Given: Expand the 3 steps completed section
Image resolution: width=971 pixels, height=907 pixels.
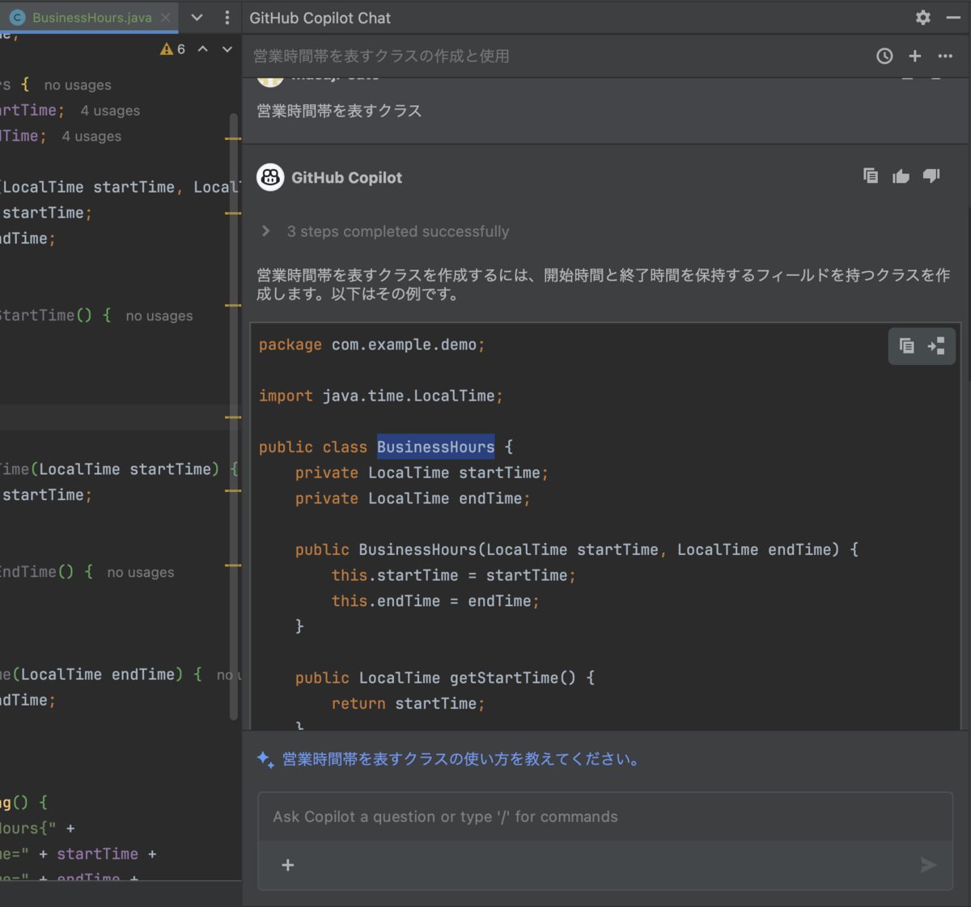Looking at the screenshot, I should click(x=266, y=231).
